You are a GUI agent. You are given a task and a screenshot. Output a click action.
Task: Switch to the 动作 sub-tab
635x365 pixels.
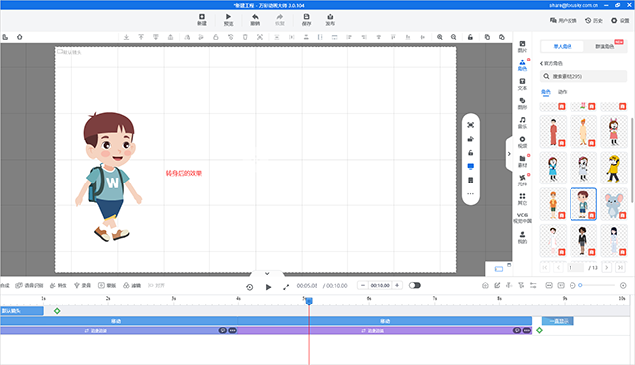coord(562,92)
